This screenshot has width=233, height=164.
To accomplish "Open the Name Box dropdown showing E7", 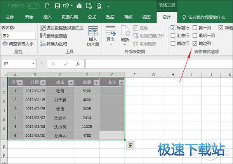I will [x=33, y=63].
